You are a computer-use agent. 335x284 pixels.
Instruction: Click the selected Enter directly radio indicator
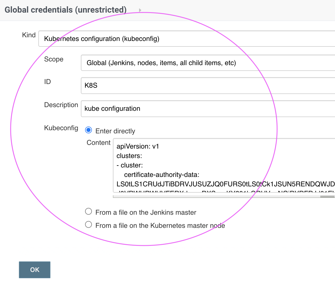[x=88, y=130]
